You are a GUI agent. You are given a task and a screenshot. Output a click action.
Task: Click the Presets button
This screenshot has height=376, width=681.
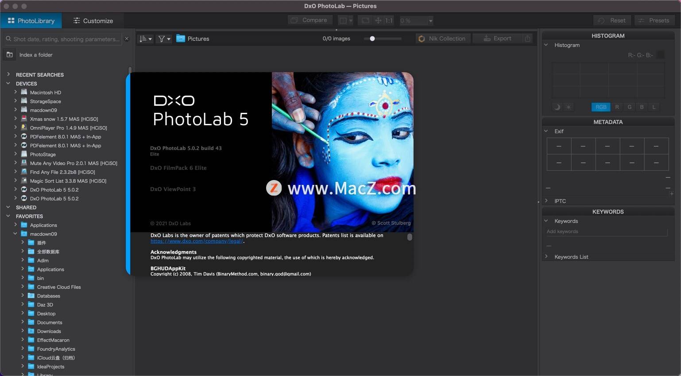pyautogui.click(x=654, y=20)
